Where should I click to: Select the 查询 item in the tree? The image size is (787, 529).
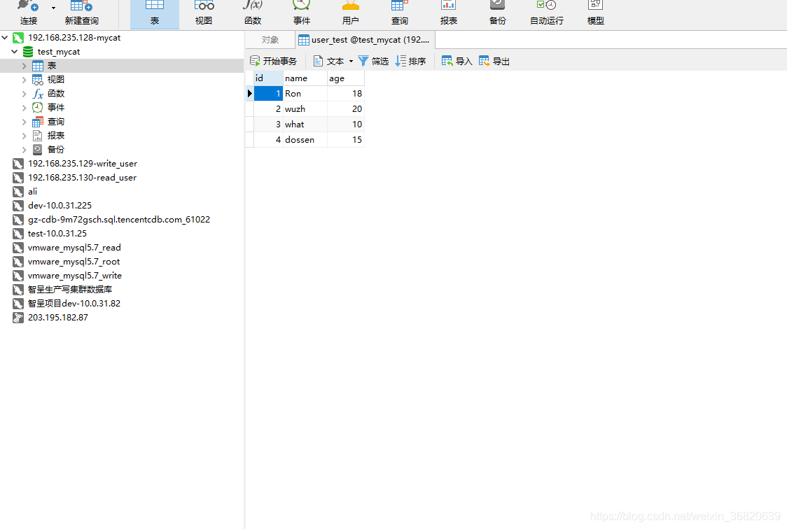(x=56, y=122)
